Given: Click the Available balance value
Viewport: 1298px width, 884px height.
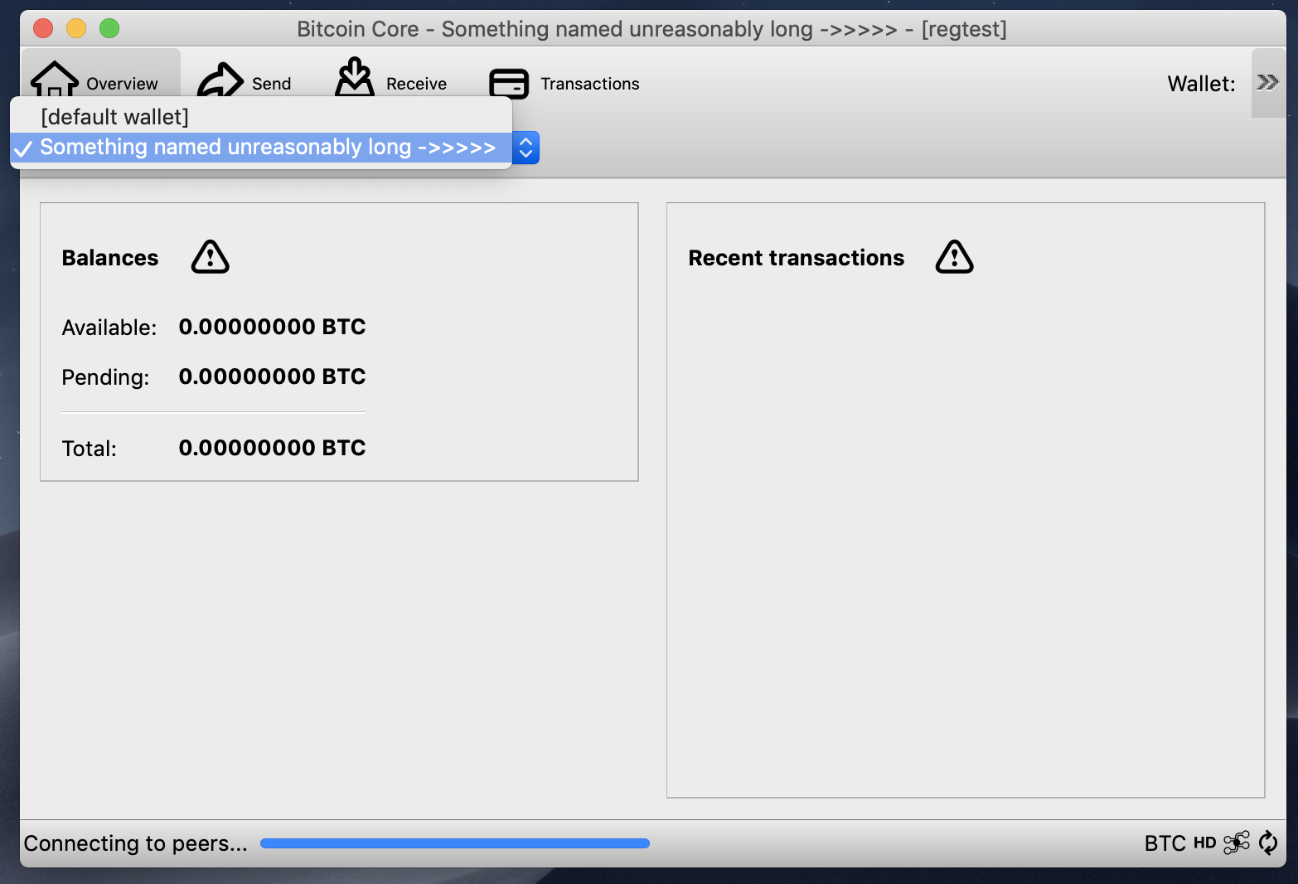Looking at the screenshot, I should click(x=272, y=327).
